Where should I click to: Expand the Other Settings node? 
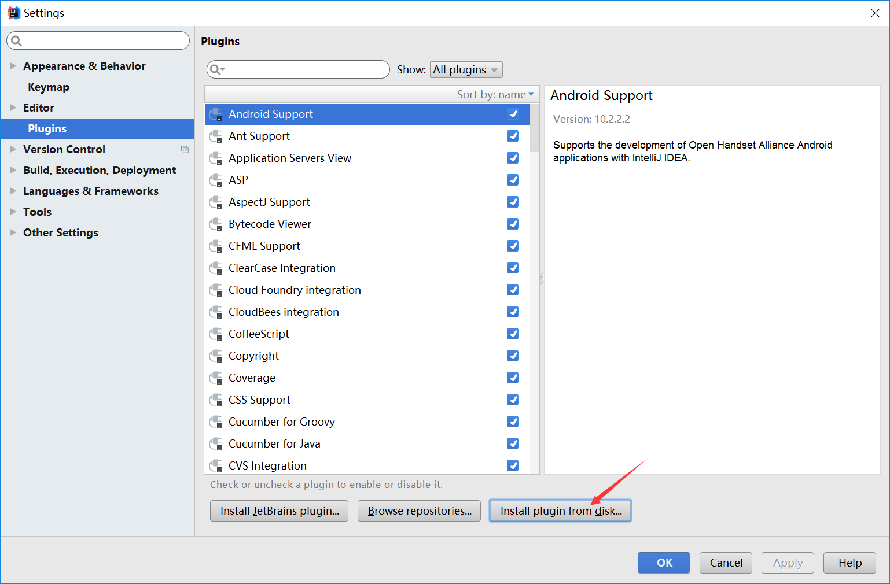[x=13, y=232]
